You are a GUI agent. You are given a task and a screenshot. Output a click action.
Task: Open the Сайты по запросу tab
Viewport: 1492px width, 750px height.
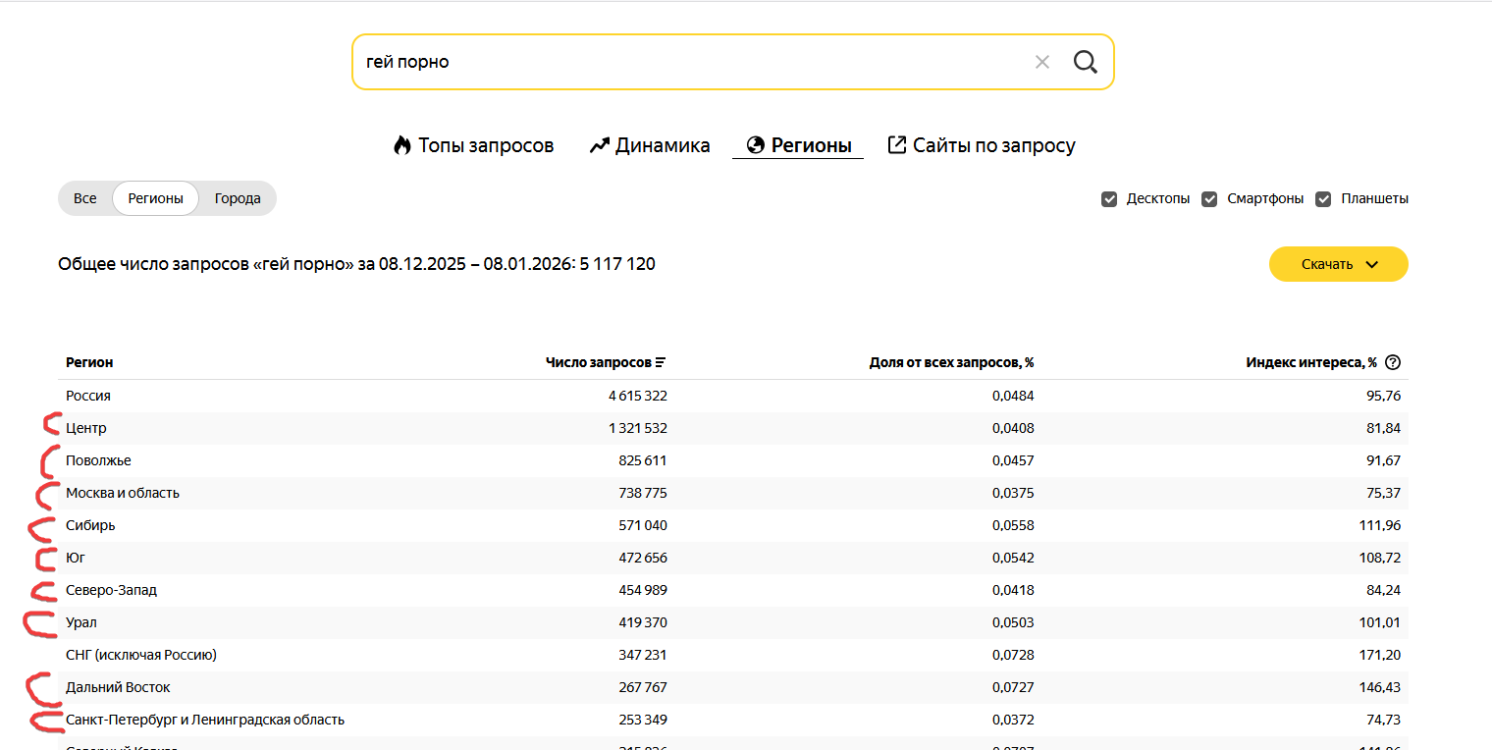point(982,145)
